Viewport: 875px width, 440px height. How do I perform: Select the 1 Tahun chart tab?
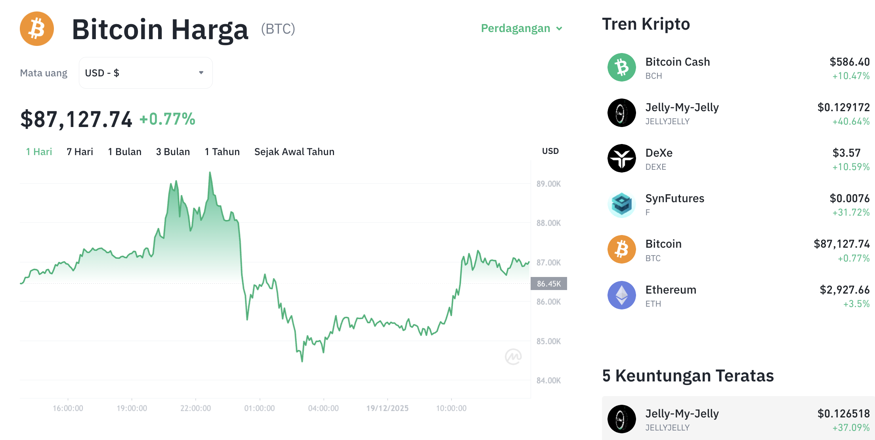pos(222,152)
